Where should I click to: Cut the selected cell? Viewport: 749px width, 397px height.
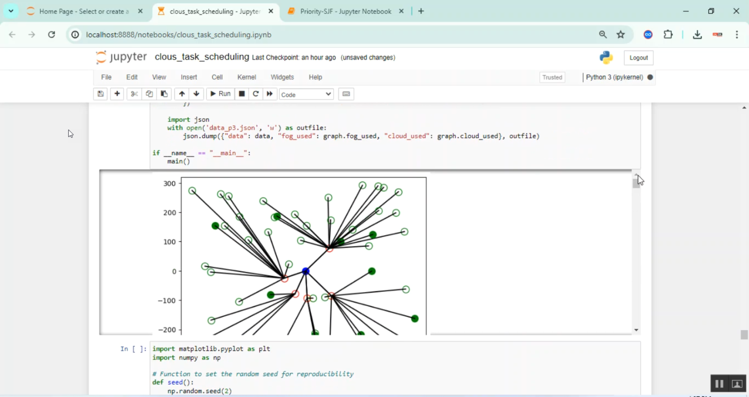tap(134, 94)
